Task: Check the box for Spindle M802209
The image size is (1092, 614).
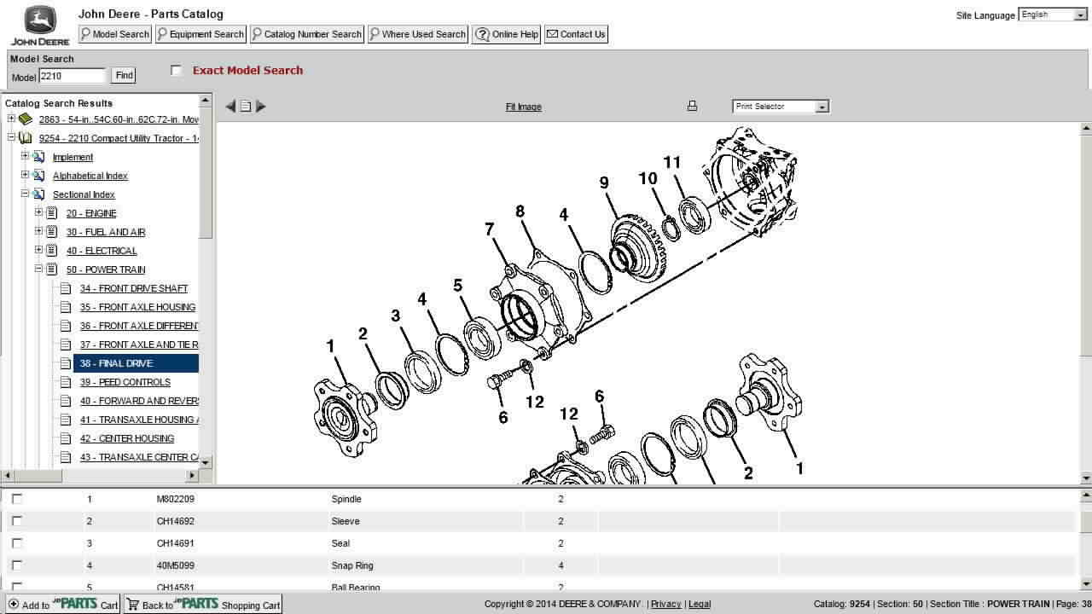Action: [17, 499]
